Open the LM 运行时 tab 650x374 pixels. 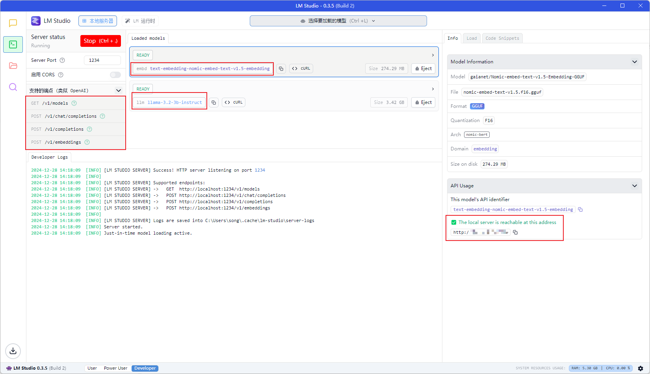(140, 21)
